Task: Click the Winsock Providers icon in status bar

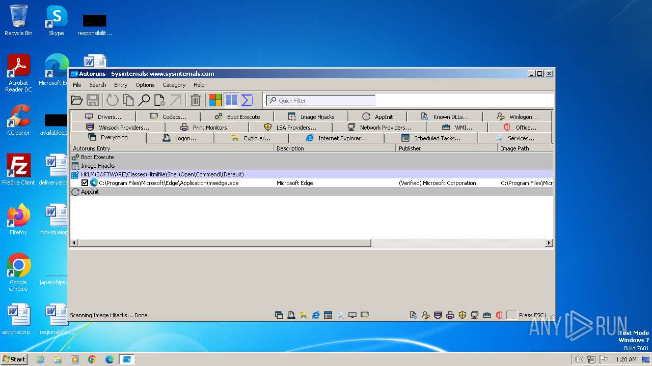Action: 438,315
